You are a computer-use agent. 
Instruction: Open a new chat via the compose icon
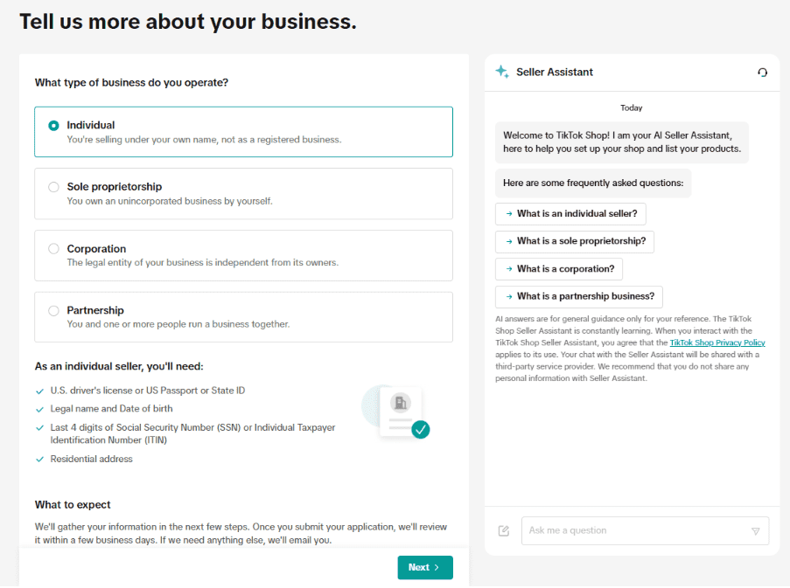click(x=504, y=530)
